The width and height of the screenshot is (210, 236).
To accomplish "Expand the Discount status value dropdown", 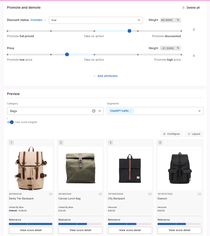I will click(x=139, y=20).
